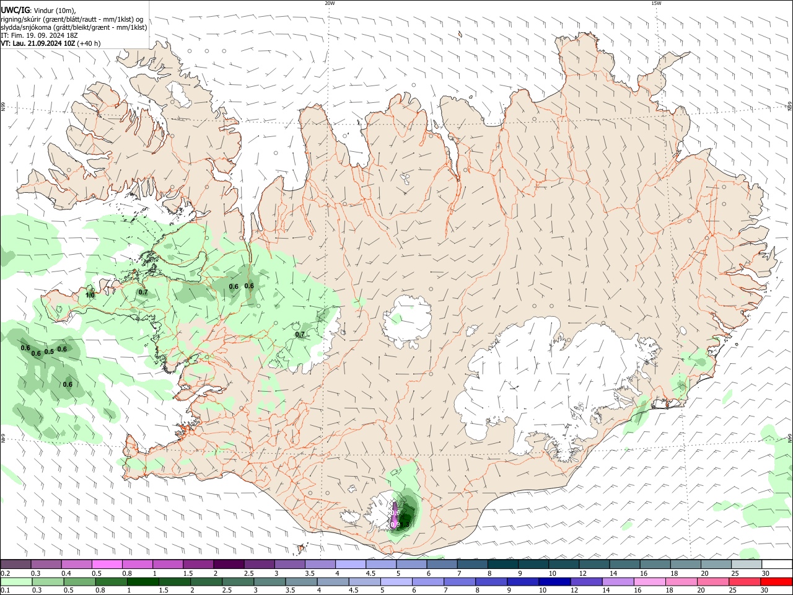
Task: Pick the bright pink 0.5 swatch on the snow scale
Action: (107, 564)
